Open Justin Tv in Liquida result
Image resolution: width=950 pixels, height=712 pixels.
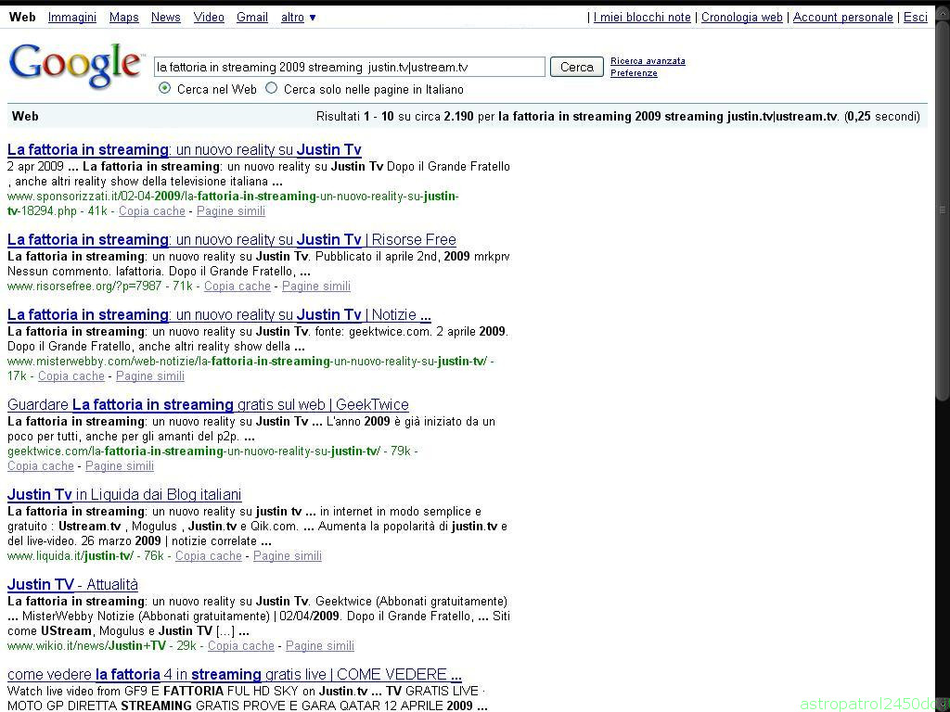(x=124, y=495)
